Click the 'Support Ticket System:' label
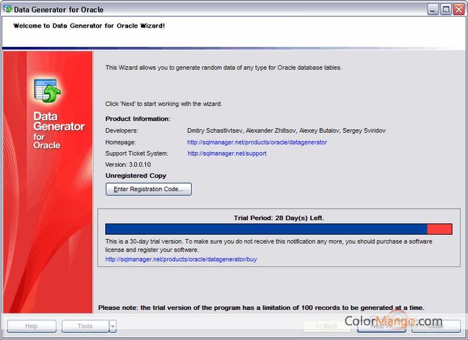The image size is (468, 340). click(x=137, y=153)
